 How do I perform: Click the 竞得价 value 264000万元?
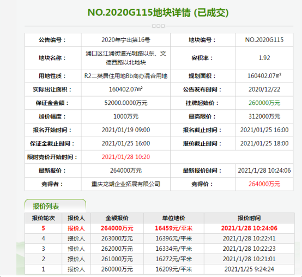pos(264,184)
